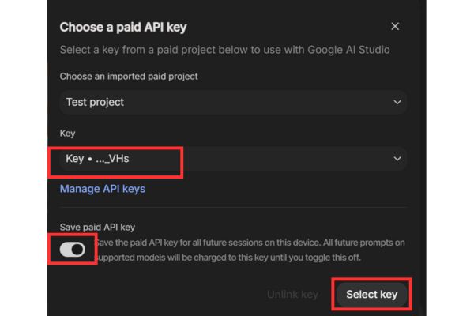Screen dimensions: 474x316
Task: Click the divider line below Manage API keys
Action: (233, 208)
